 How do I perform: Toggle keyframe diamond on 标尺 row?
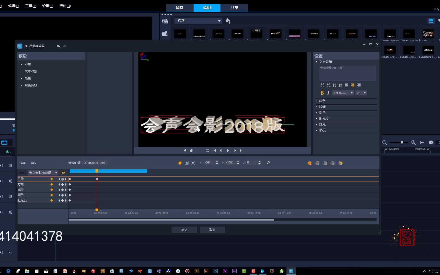tap(52, 190)
